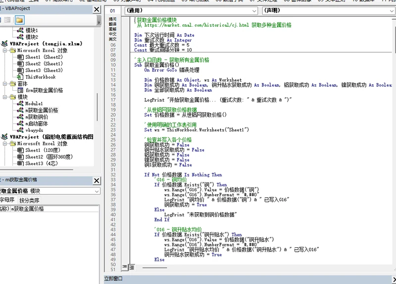
Task: Select vbayyds module
Action: 30,130
